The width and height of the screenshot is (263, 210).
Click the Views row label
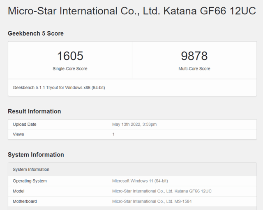(x=18, y=134)
